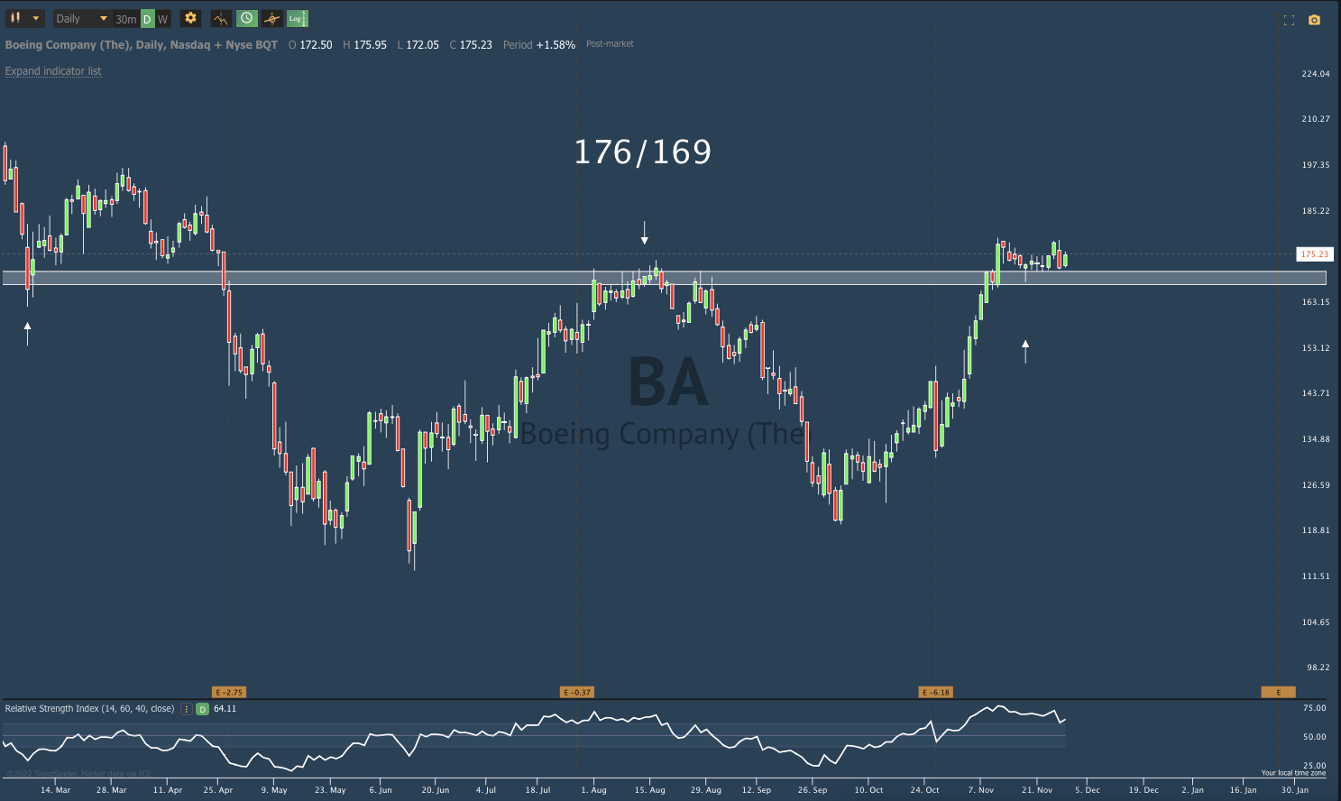Click the E -0.37 earnings marker
This screenshot has width=1341, height=801.
coord(577,692)
